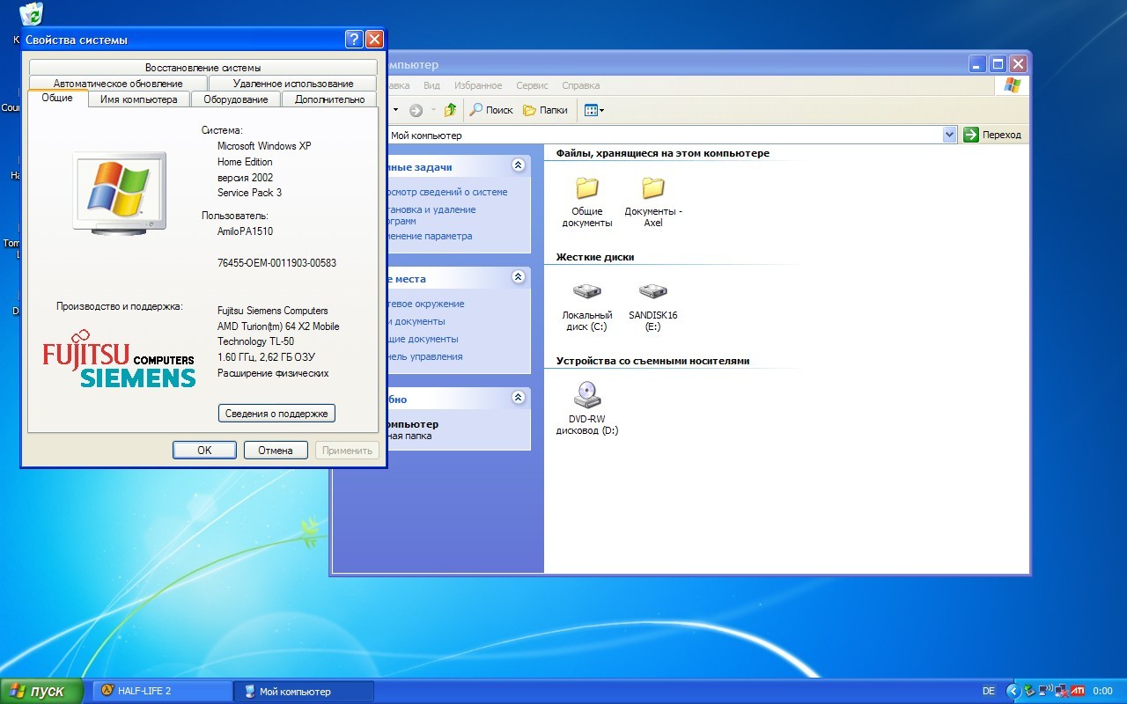This screenshot has width=1127, height=704.
Task: Open the address bar dropdown arrow
Action: click(949, 135)
